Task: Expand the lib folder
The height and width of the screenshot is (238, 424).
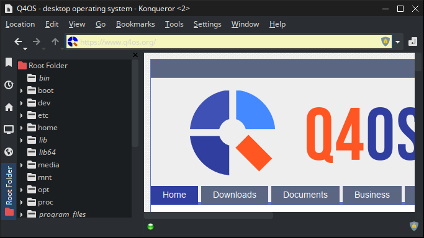Action: tap(21, 140)
